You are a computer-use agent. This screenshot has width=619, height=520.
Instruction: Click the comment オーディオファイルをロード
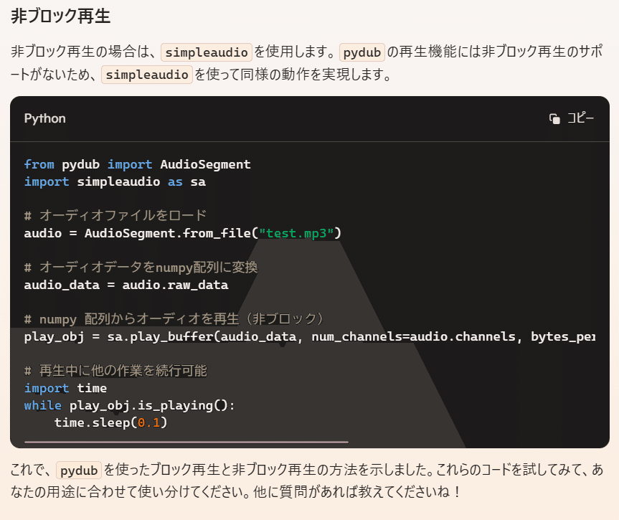click(115, 216)
